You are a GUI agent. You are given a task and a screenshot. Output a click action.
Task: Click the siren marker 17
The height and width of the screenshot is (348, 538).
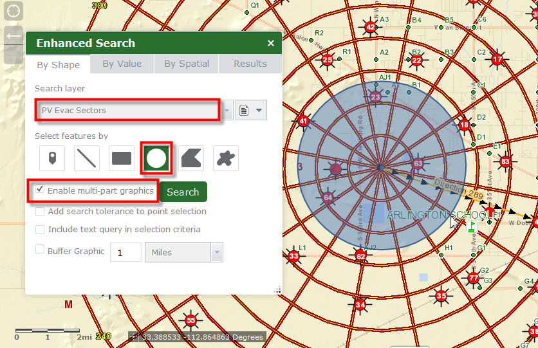pyautogui.click(x=497, y=59)
